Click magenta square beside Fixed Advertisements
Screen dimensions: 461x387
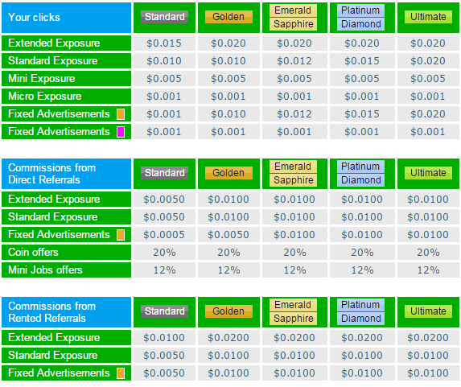121,132
